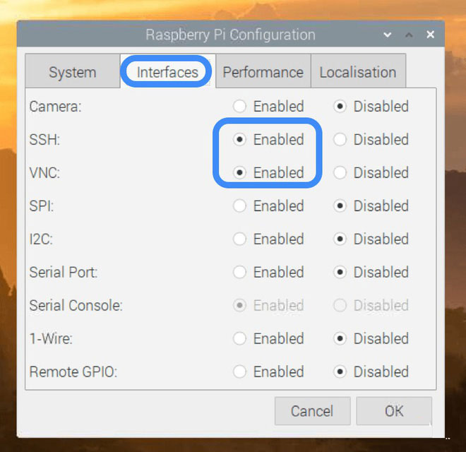Select the VNC Enabled radio button
This screenshot has width=466, height=452.
pyautogui.click(x=240, y=173)
